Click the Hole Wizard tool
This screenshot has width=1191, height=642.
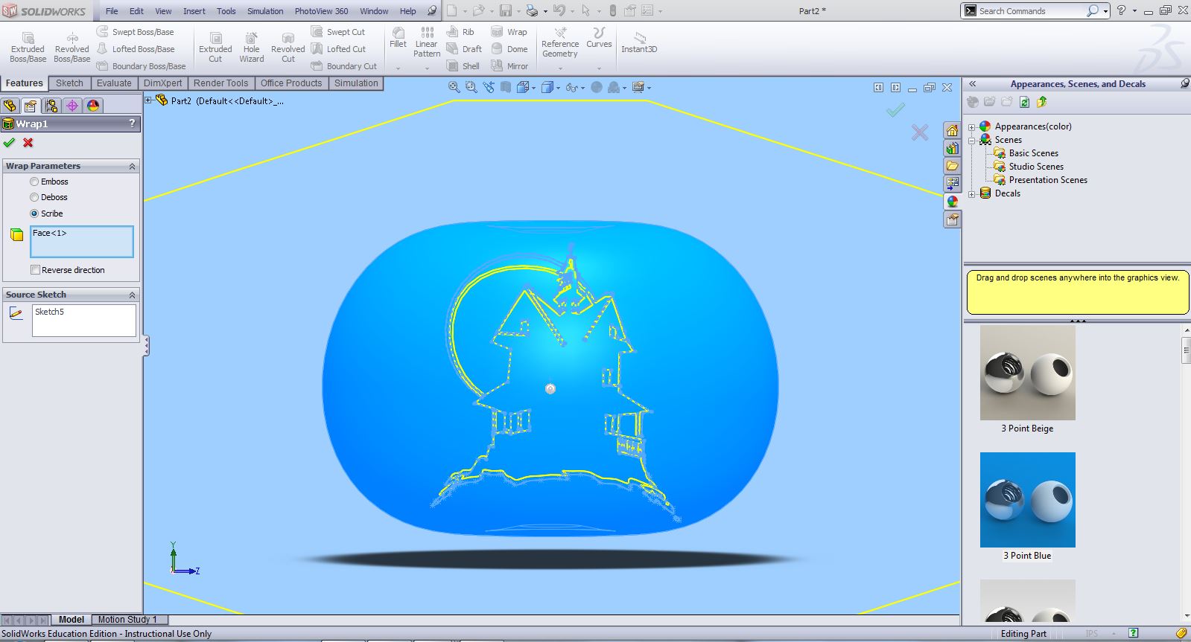pyautogui.click(x=252, y=46)
